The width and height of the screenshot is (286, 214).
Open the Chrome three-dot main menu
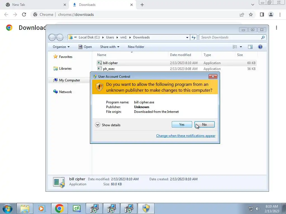point(280,14)
